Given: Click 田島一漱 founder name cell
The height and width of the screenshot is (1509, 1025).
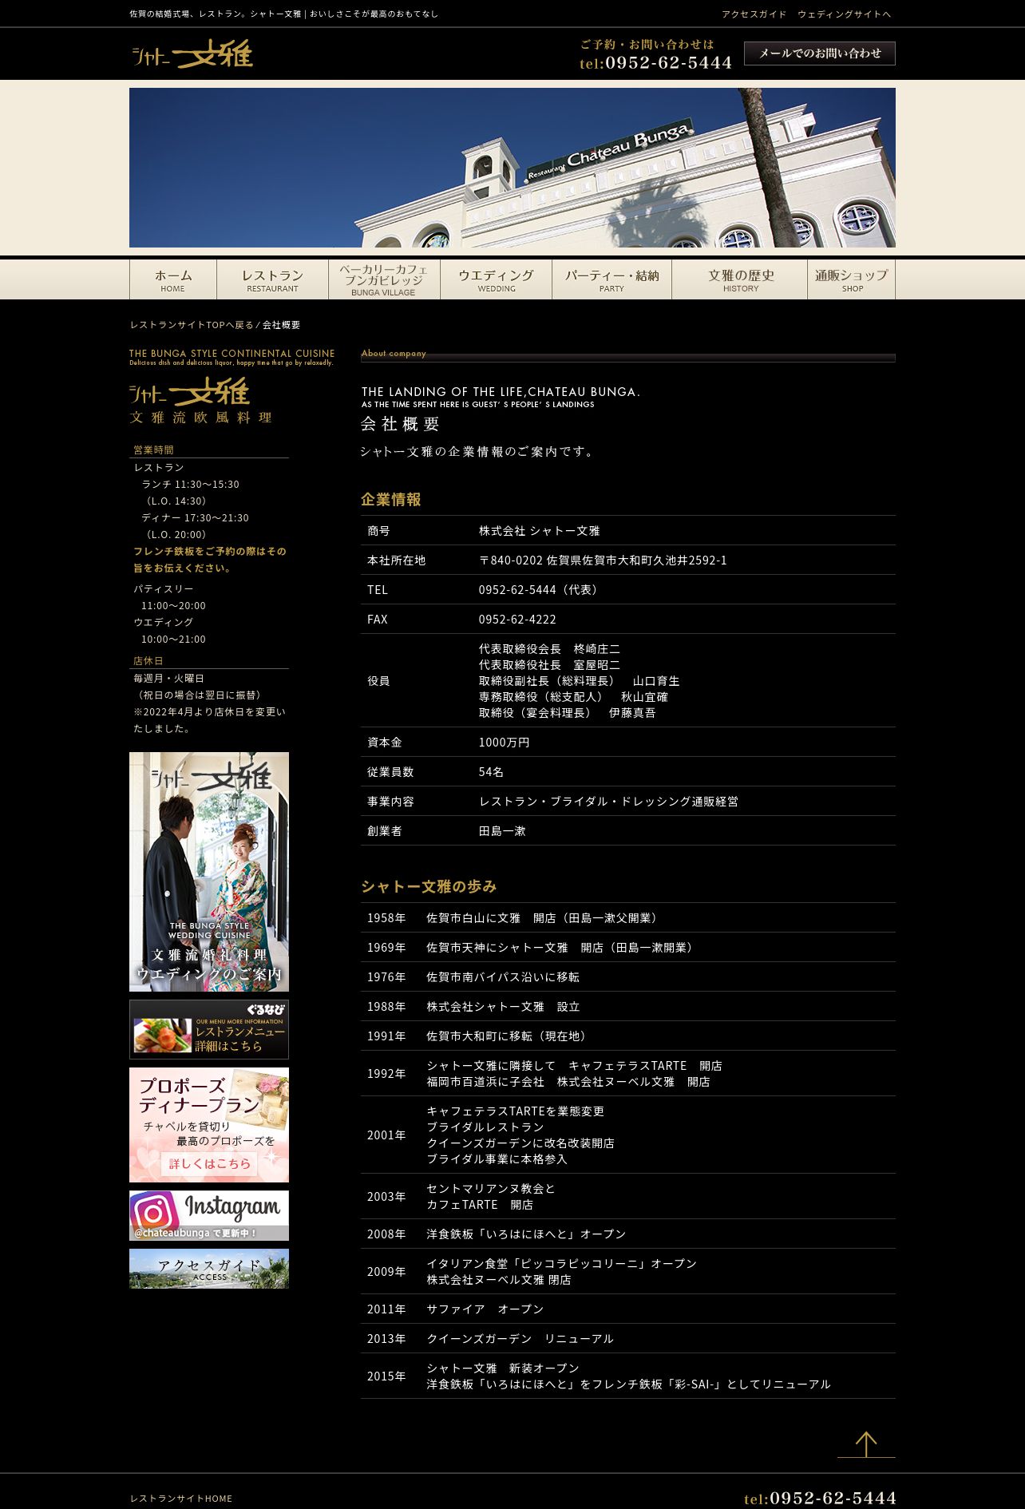Looking at the screenshot, I should click(x=502, y=831).
